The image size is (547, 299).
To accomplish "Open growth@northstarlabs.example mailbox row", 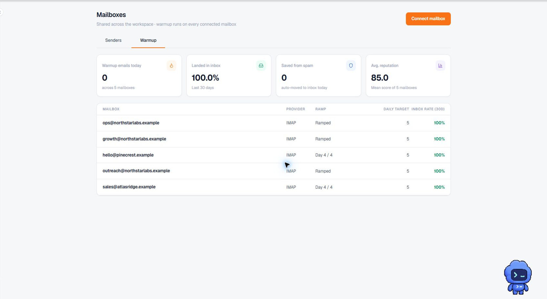I will (274, 139).
